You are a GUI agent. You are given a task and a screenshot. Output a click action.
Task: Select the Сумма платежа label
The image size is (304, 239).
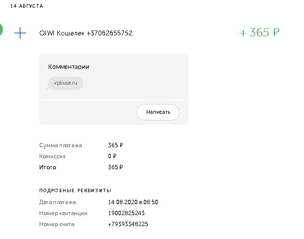[x=61, y=145]
